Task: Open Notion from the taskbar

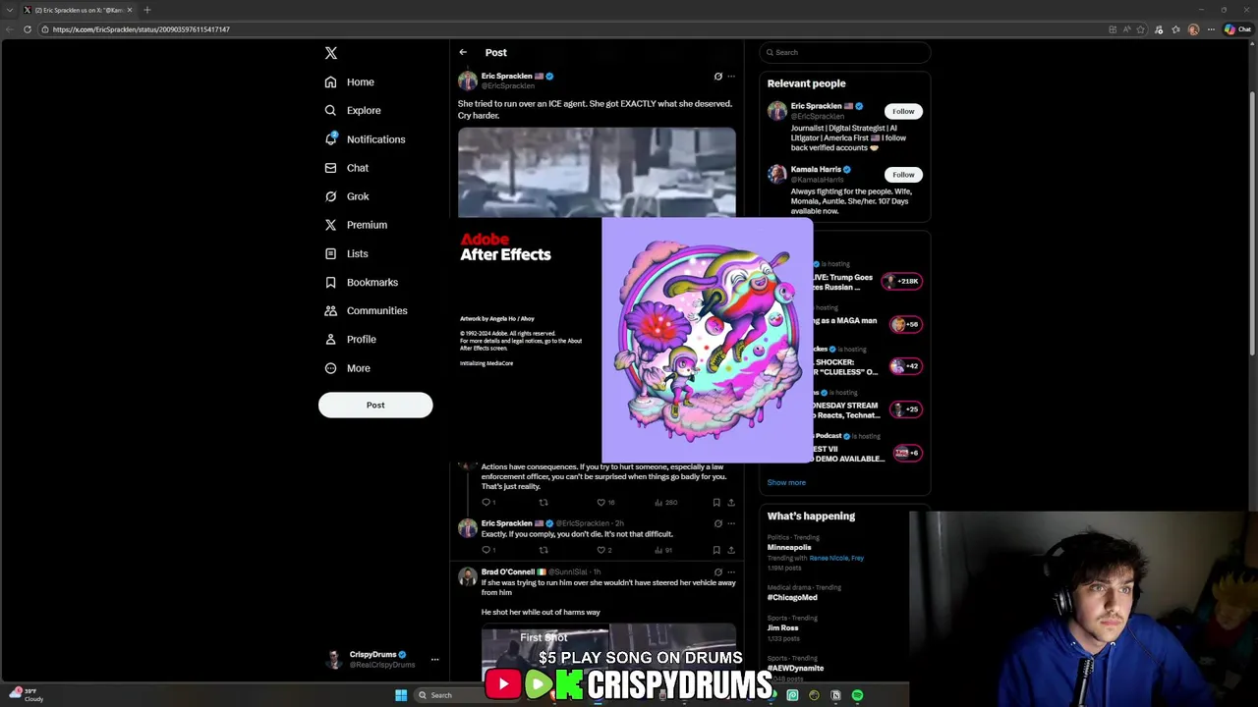Action: pos(835,695)
